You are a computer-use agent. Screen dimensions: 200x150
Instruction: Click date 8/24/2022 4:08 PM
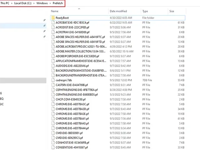121,90
